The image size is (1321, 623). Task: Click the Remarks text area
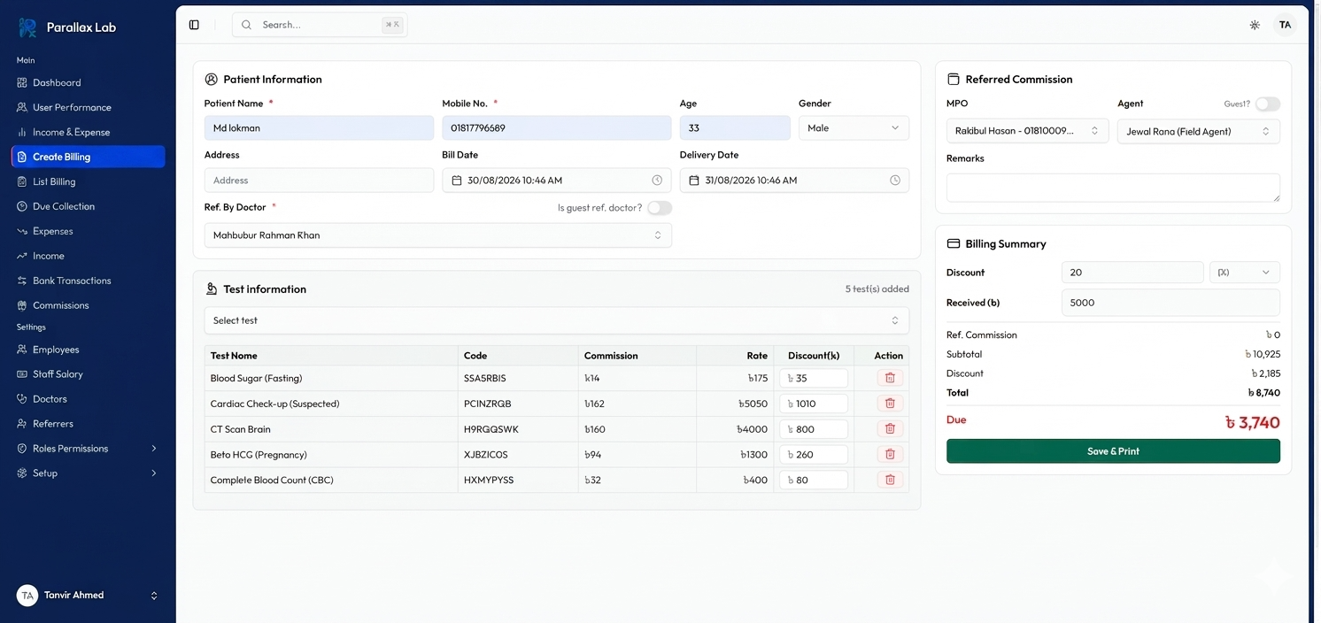[x=1113, y=188]
